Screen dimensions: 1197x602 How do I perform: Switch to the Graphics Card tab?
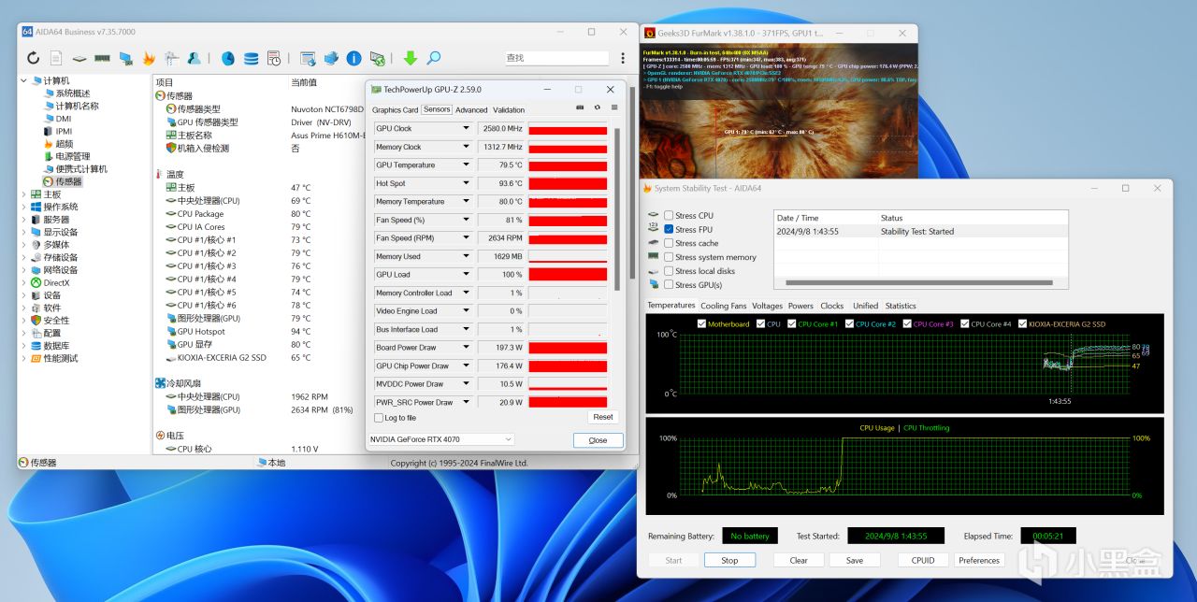point(395,110)
